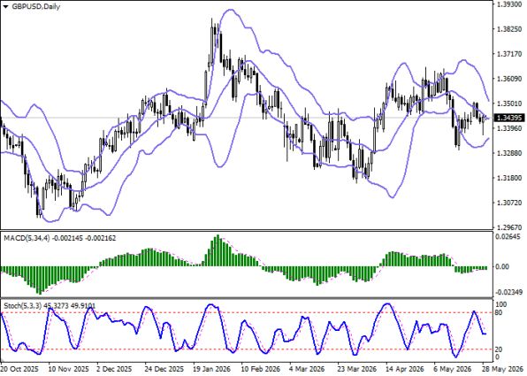Image resolution: width=527 pixels, height=376 pixels.
Task: Click the 23 Mar 2026 date label
Action: 357,369
